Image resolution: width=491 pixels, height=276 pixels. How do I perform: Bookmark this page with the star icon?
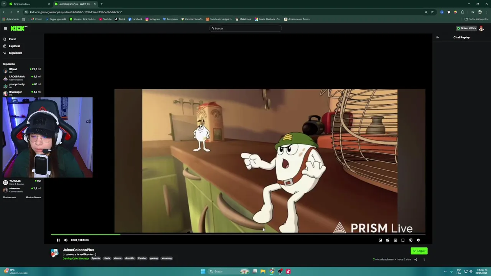pyautogui.click(x=432, y=12)
